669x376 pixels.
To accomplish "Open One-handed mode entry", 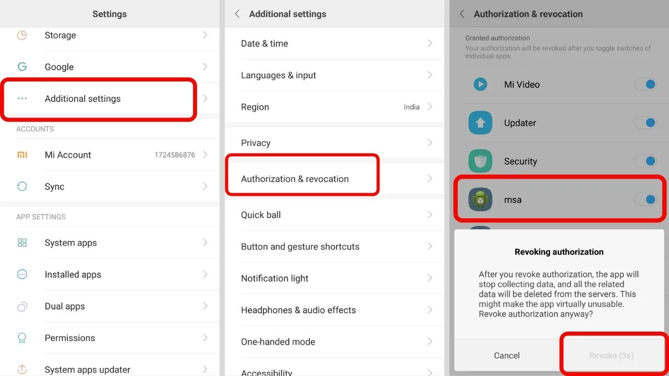I will 334,342.
